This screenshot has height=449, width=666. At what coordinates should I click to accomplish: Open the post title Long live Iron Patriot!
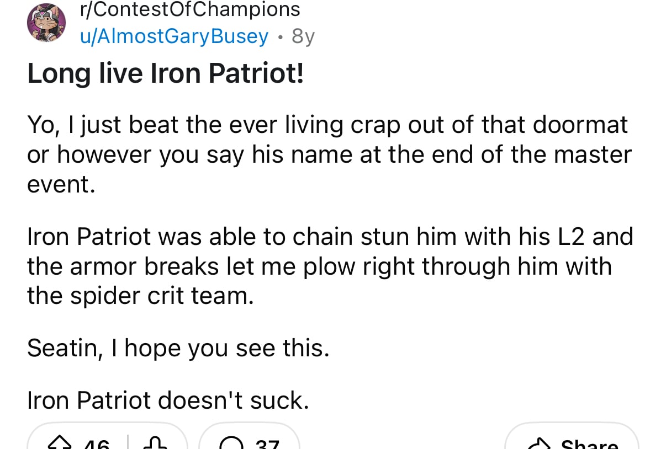[166, 73]
